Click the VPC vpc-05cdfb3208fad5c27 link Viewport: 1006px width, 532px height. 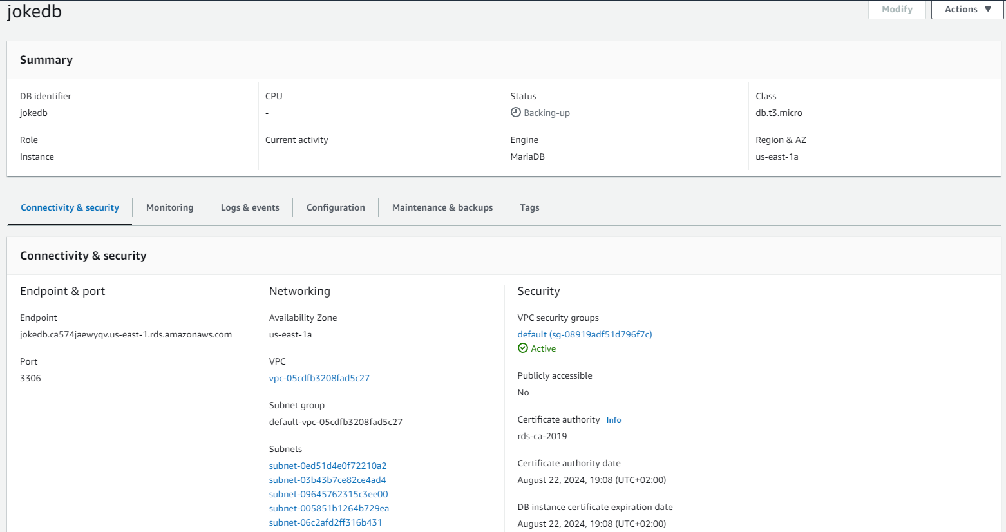[319, 378]
